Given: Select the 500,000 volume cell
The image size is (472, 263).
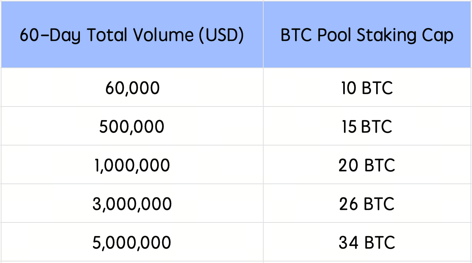Looking at the screenshot, I should coord(132,127).
